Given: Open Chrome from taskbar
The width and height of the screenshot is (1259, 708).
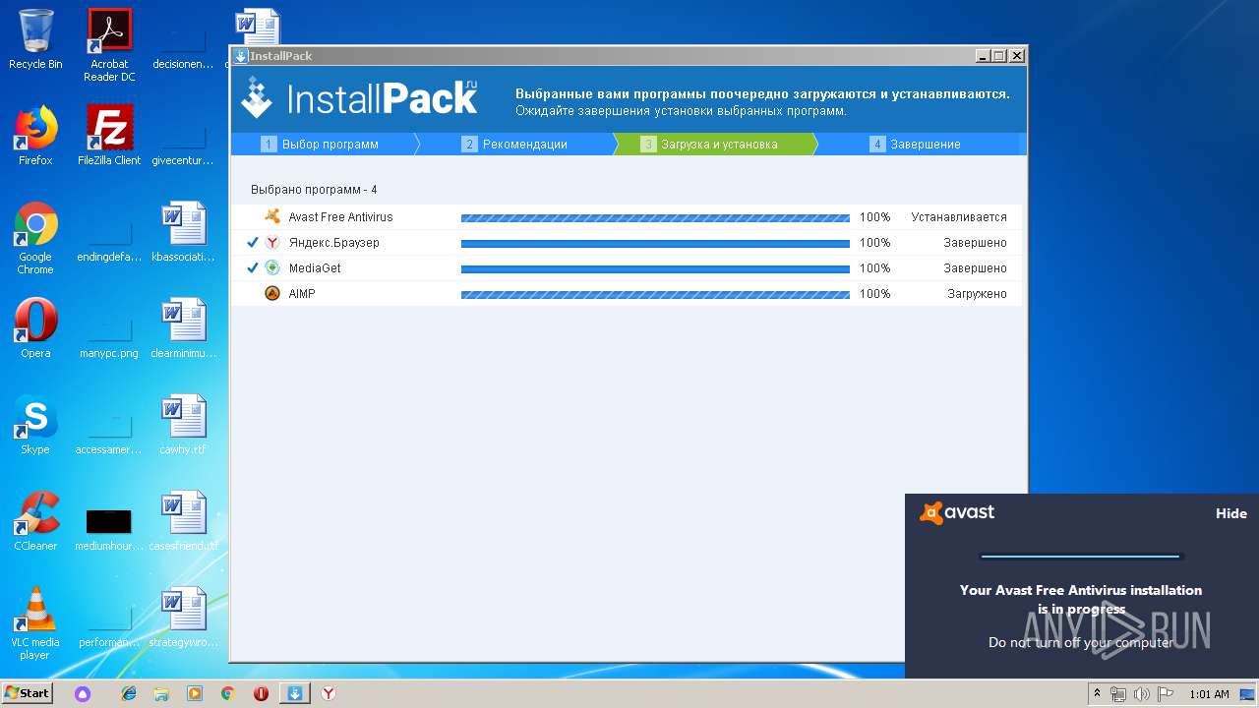Looking at the screenshot, I should coord(227,693).
